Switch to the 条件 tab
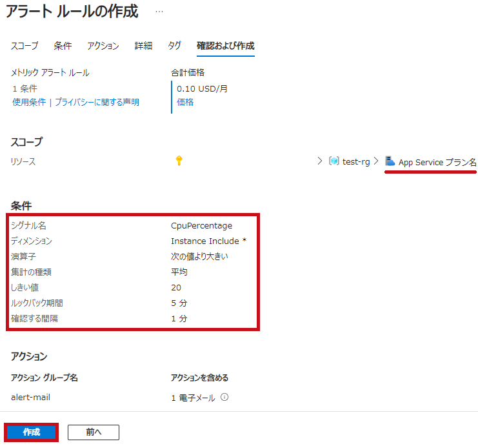Viewport: 478px width, 446px height. 63,46
